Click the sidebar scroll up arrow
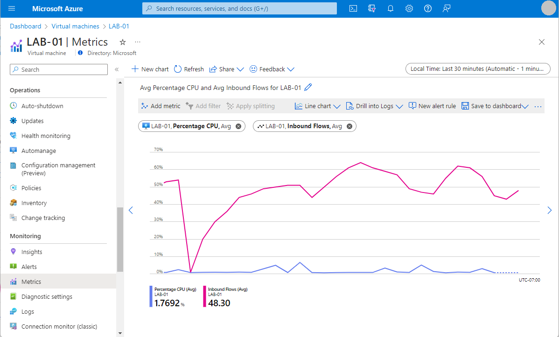Screen dimensions: 559x337 tap(120, 83)
